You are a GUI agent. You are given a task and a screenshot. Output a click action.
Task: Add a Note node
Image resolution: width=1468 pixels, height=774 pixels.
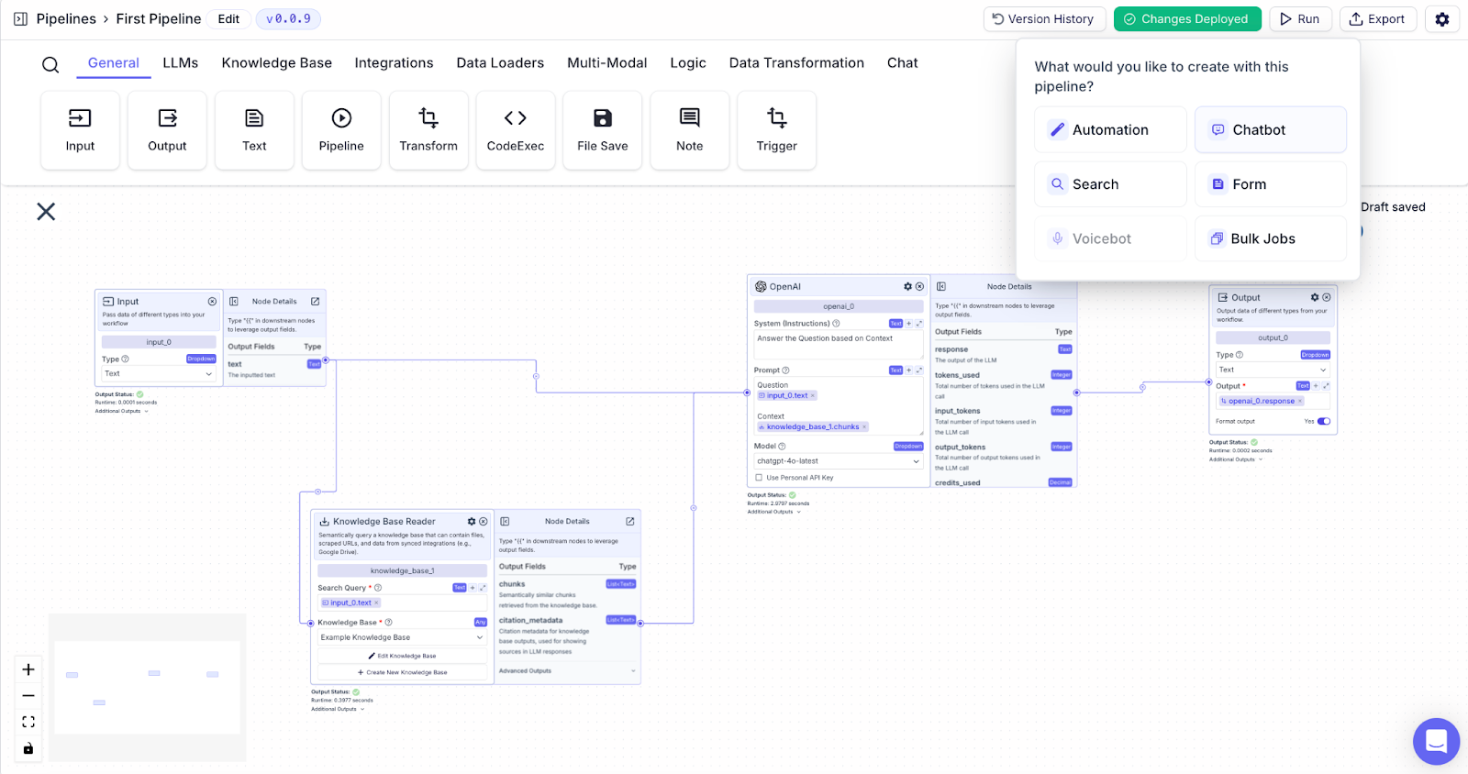[690, 130]
